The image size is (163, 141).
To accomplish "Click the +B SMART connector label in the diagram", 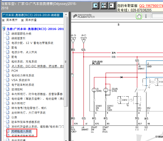I will click(85, 128).
